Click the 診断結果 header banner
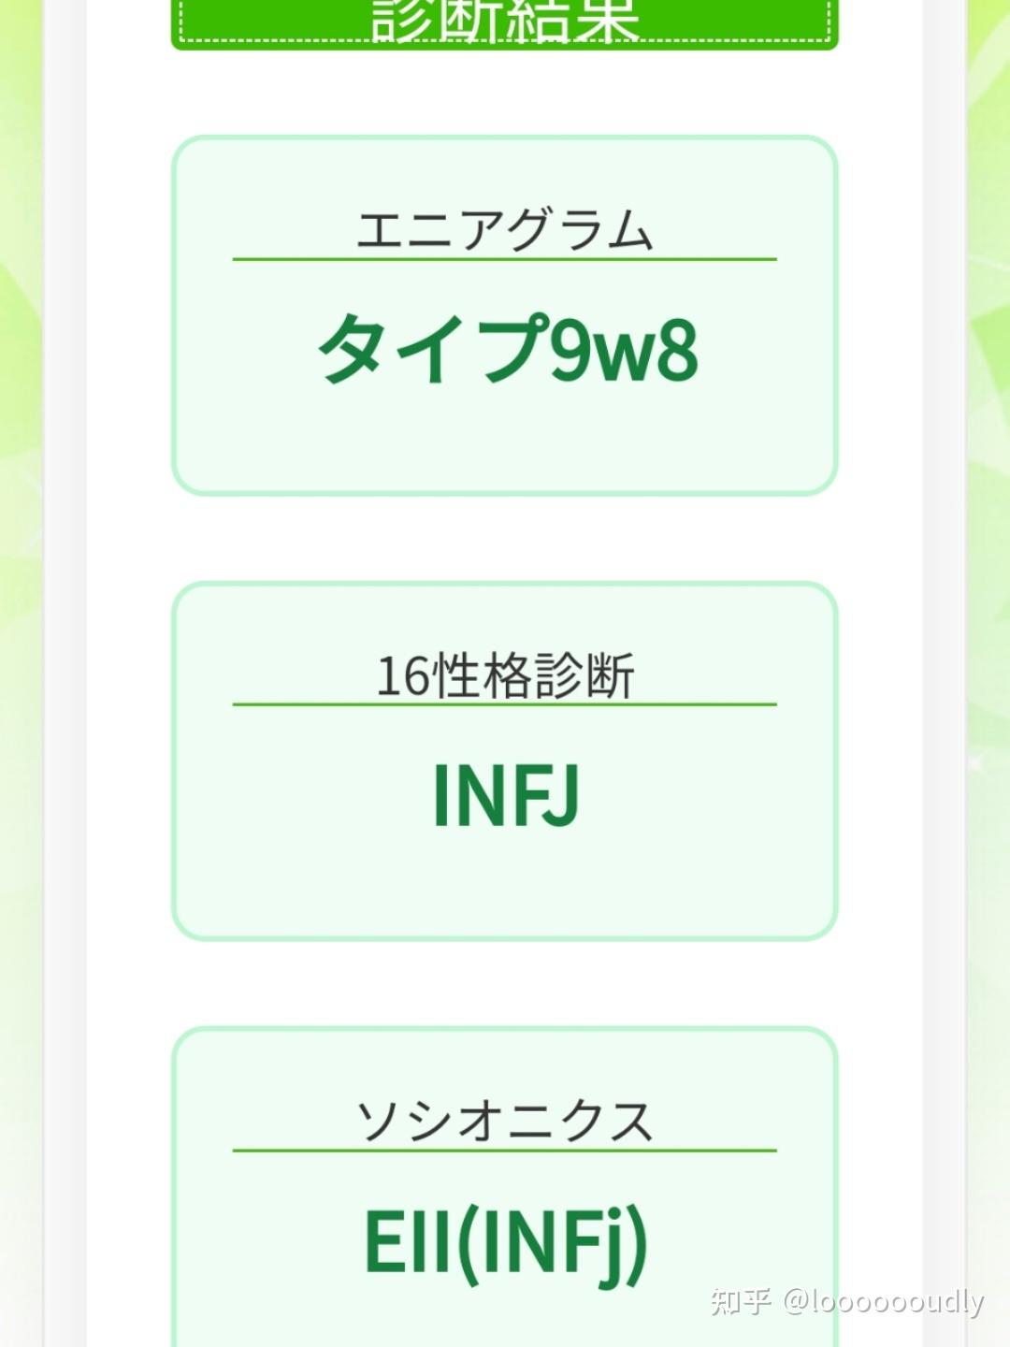1010x1347 pixels. click(504, 21)
